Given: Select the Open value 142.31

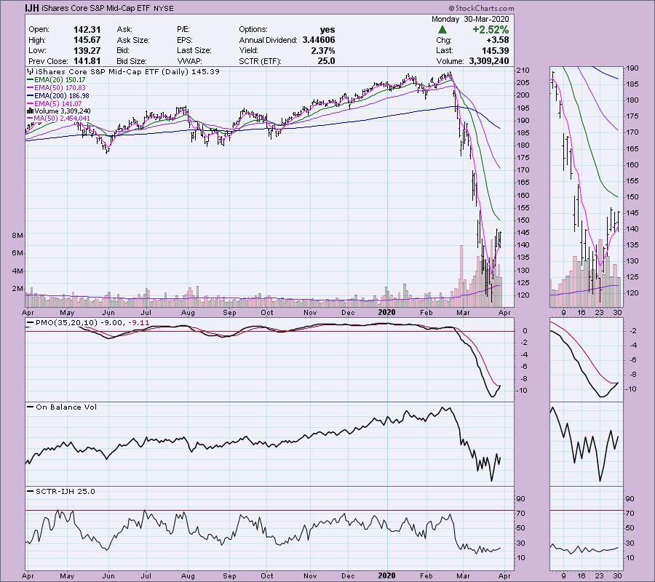Looking at the screenshot, I should pos(87,30).
